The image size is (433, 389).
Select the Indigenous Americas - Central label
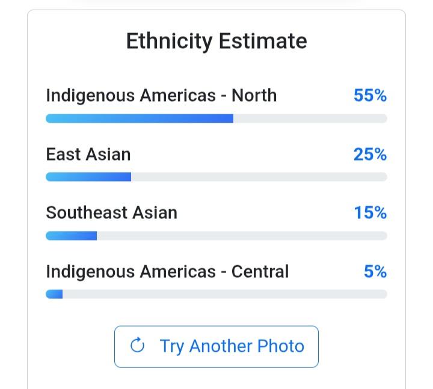(167, 272)
